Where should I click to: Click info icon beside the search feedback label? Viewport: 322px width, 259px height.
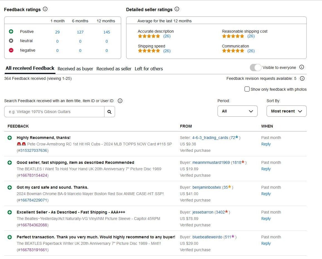click(120, 101)
